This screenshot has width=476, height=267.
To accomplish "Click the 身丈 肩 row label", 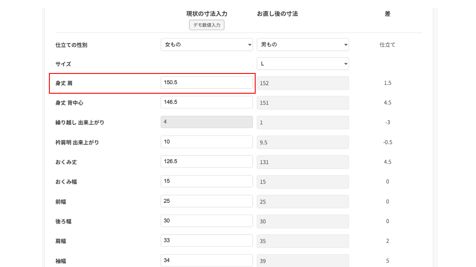I will 64,83.
